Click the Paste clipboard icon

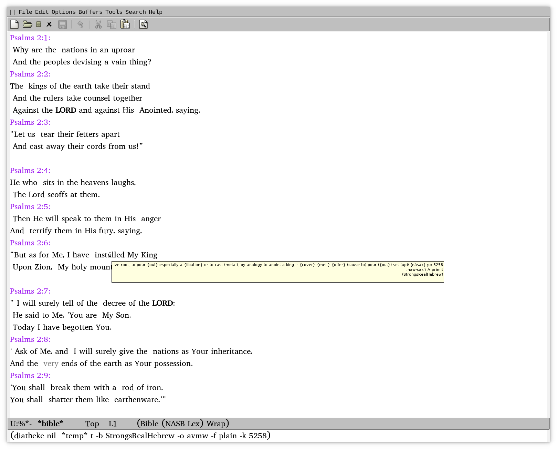click(125, 24)
